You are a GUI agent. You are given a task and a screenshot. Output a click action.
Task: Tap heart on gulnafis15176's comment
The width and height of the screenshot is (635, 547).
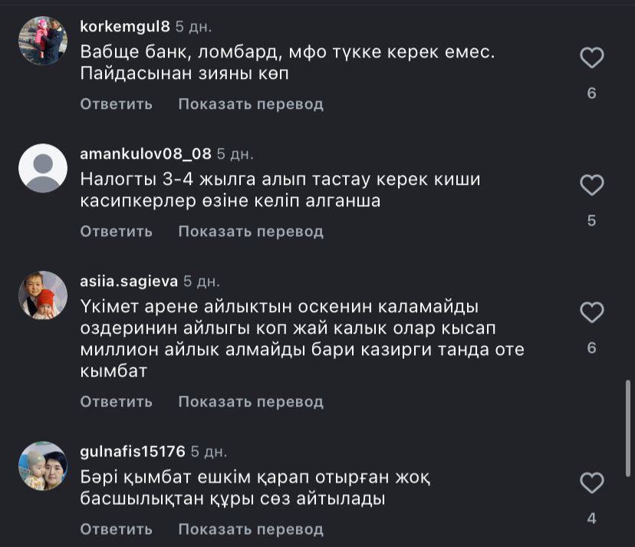click(x=591, y=483)
